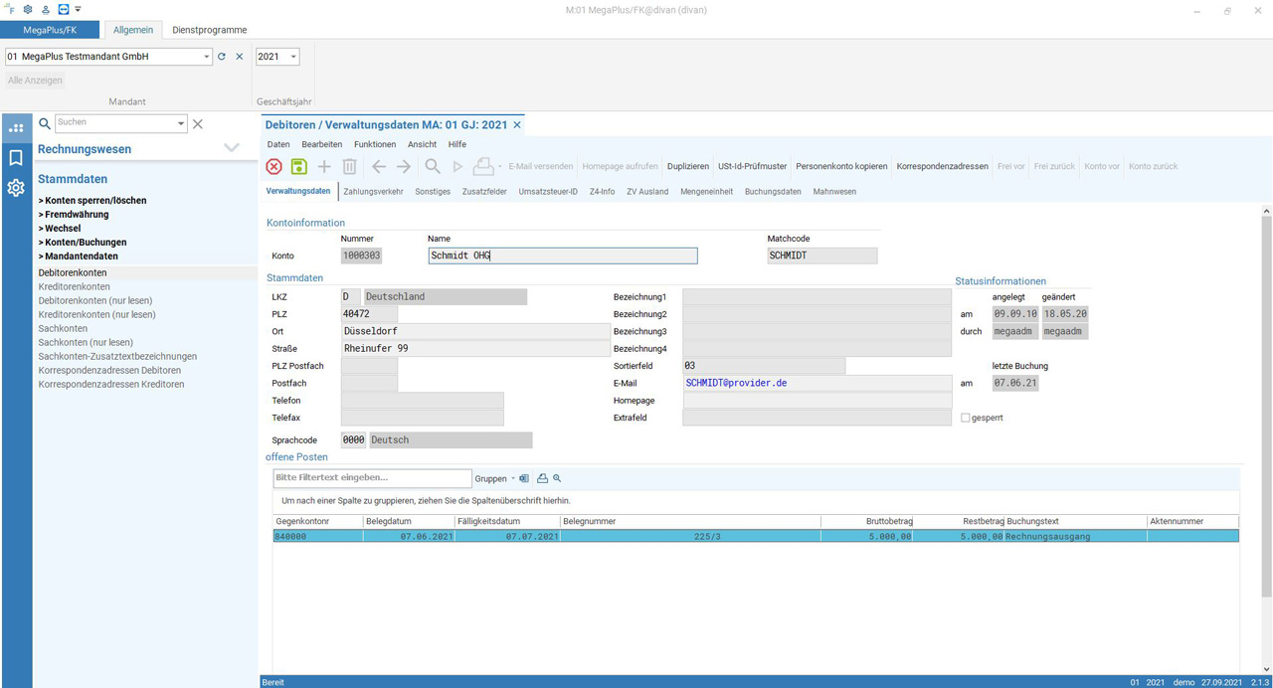Expand Konten/Buchungen group
Image resolution: width=1273 pixels, height=688 pixels.
click(83, 243)
